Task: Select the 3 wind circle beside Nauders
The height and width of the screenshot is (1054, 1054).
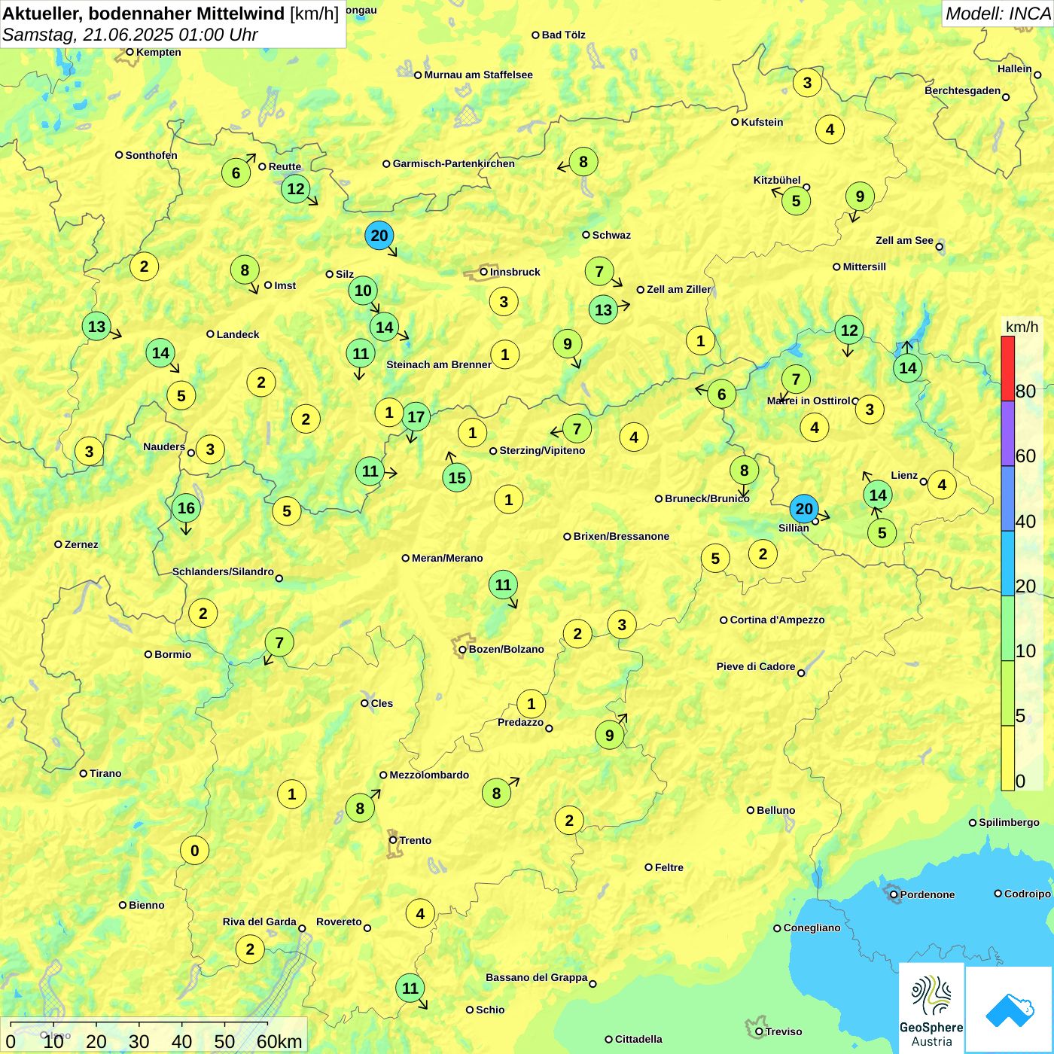Action: click(210, 449)
